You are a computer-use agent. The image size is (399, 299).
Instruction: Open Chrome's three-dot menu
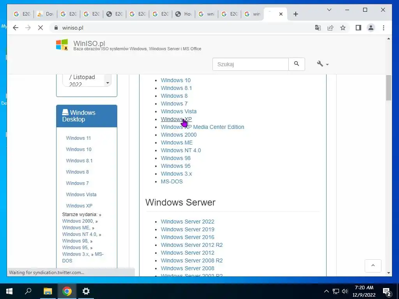coord(383,28)
